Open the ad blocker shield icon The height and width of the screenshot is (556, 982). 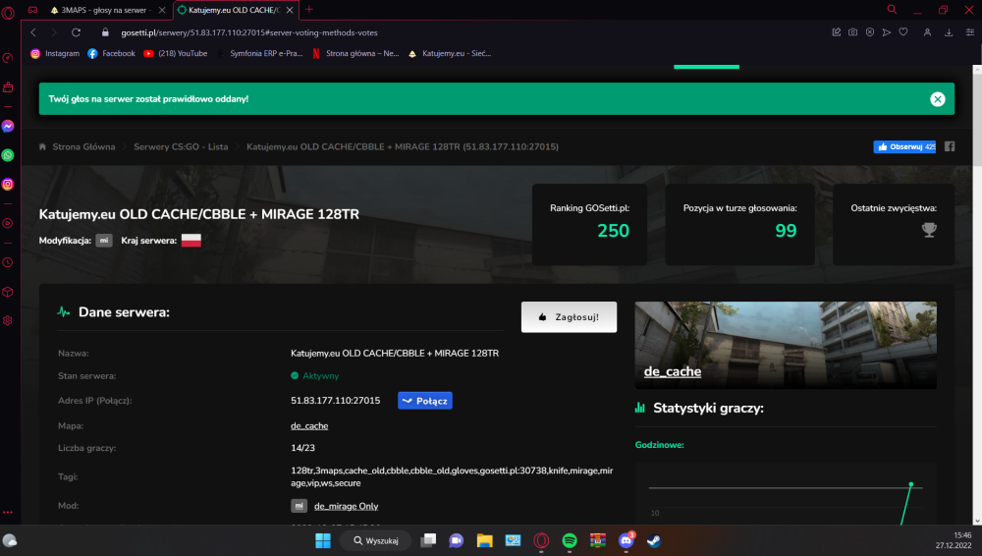point(870,32)
